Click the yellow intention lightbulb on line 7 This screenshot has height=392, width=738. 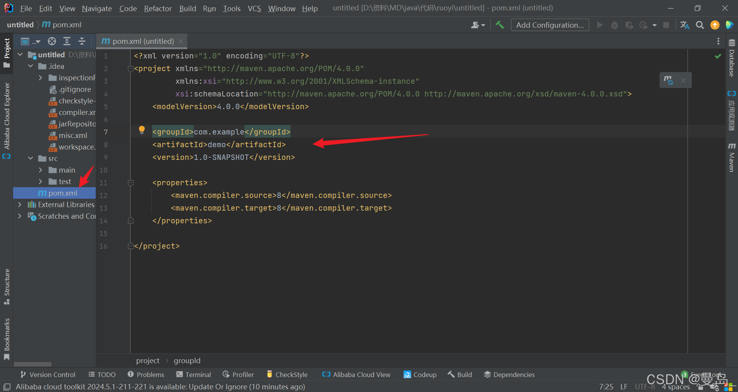(x=142, y=130)
